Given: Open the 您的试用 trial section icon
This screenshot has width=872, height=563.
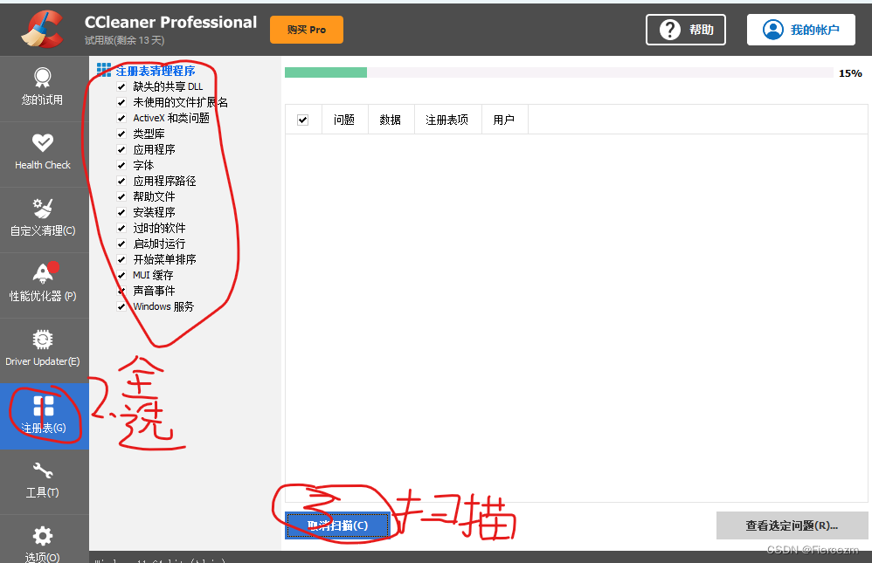Looking at the screenshot, I should 42,78.
